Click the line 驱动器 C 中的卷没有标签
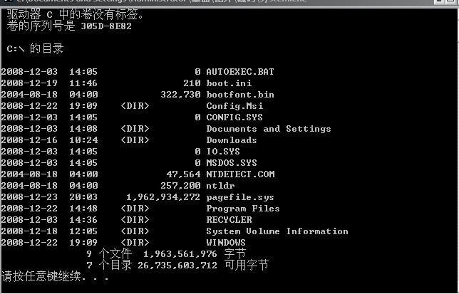Image resolution: width=459 pixels, height=294 pixels. (76, 14)
